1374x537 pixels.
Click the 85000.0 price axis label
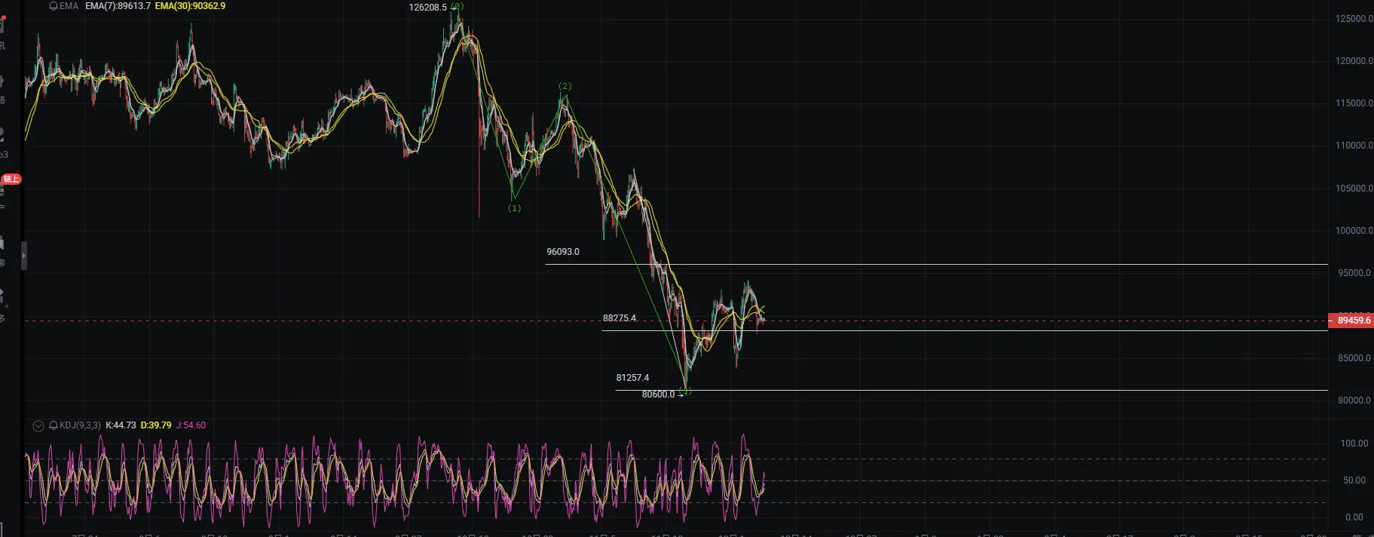1354,358
